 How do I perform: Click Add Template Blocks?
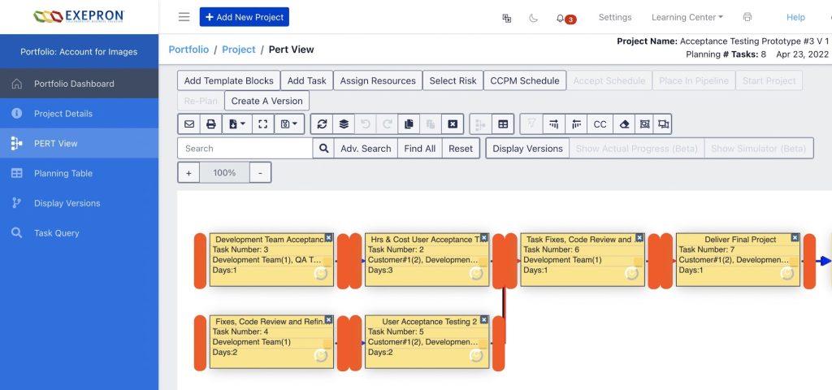pos(228,80)
